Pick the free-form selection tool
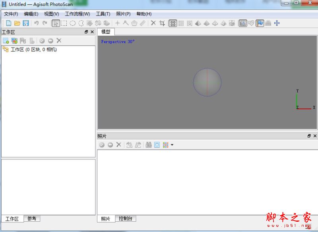Screen dimensions: 318x232 pyautogui.click(x=80, y=23)
